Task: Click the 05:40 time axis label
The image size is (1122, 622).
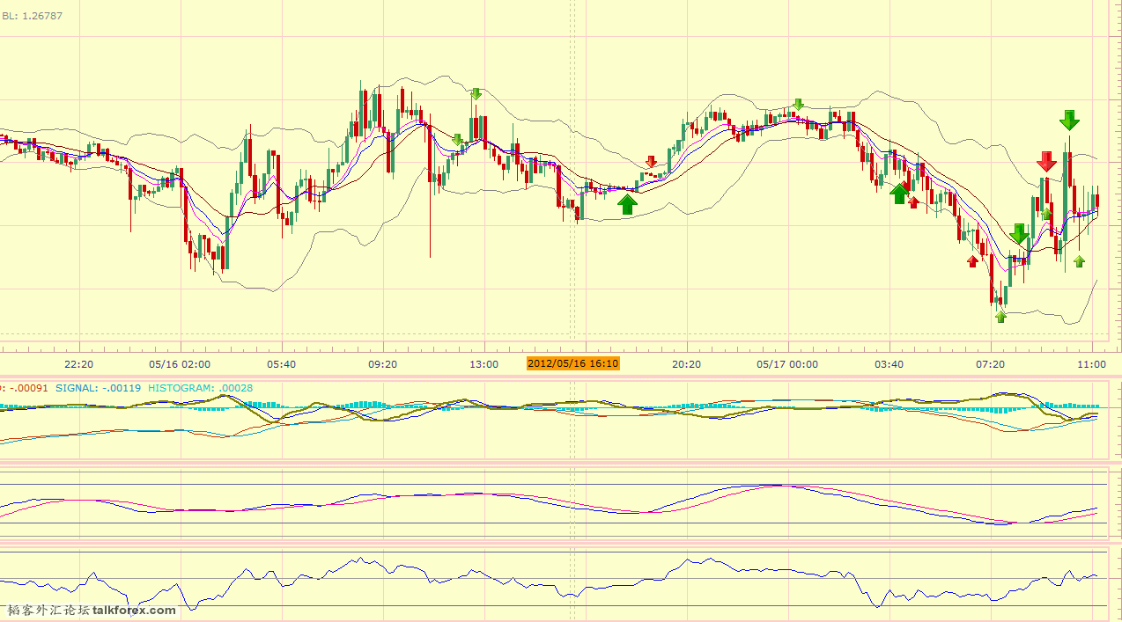Action: [281, 364]
